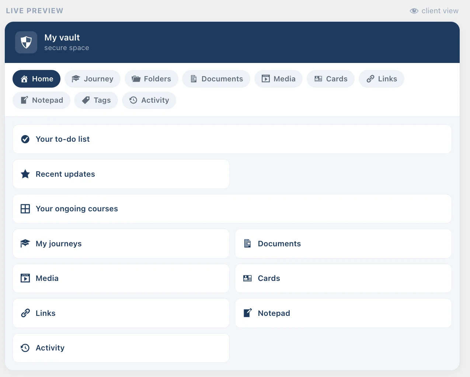Click the My vault title text
Image resolution: width=470 pixels, height=377 pixels.
(x=62, y=38)
